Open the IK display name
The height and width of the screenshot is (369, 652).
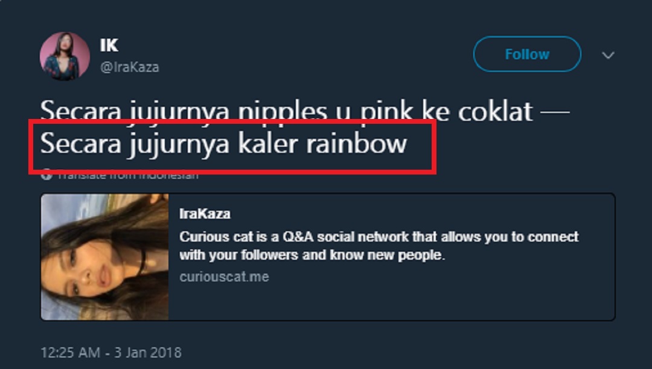click(109, 45)
